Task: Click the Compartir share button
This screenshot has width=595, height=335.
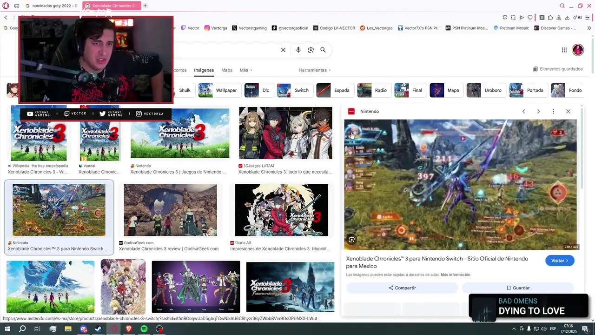Action: (402, 288)
